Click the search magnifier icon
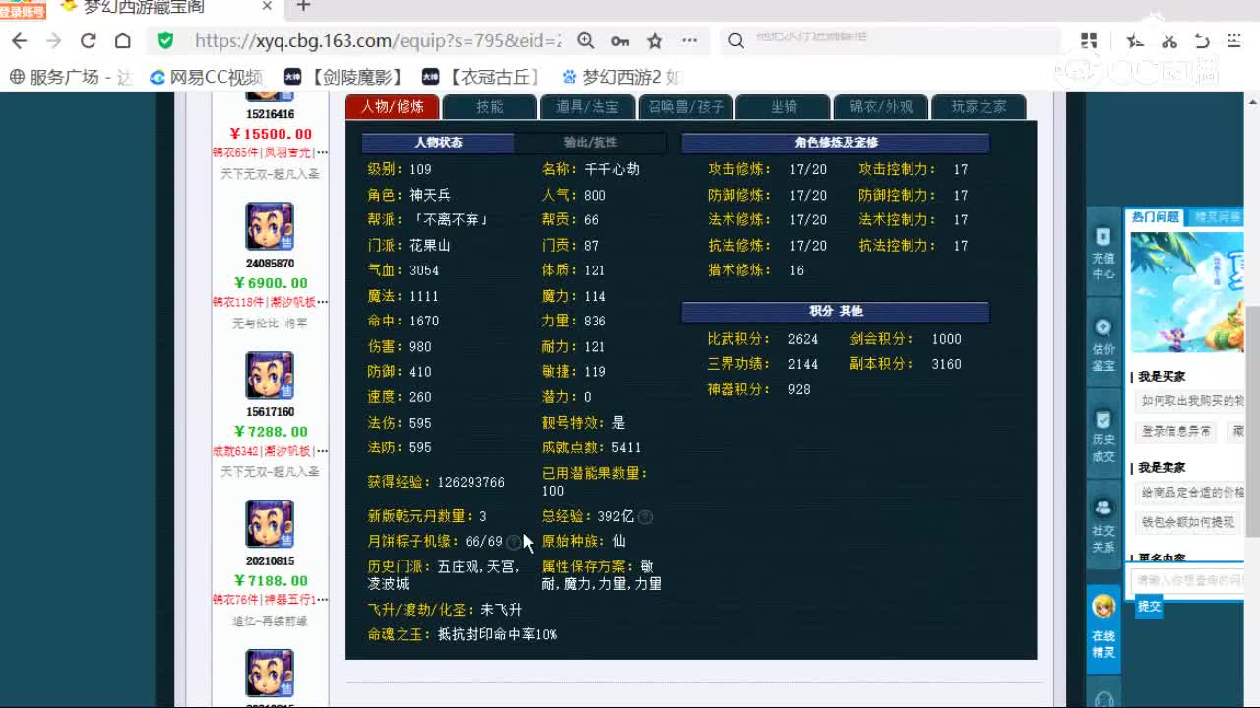 click(x=736, y=41)
